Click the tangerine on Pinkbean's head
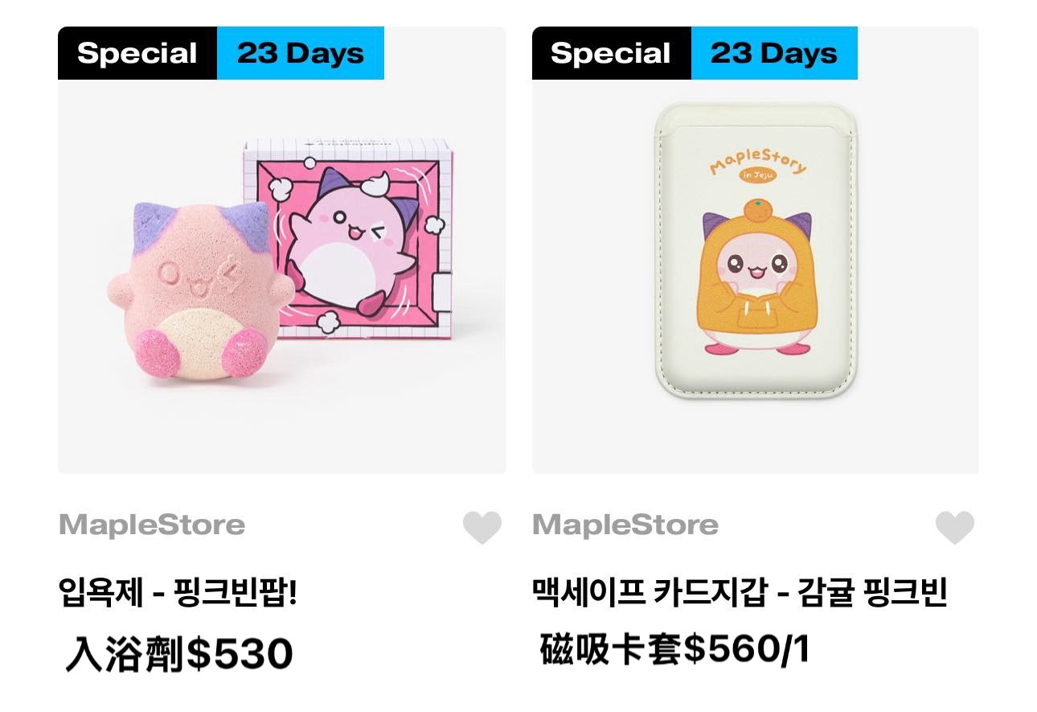This screenshot has height=712, width=1037. click(x=757, y=209)
